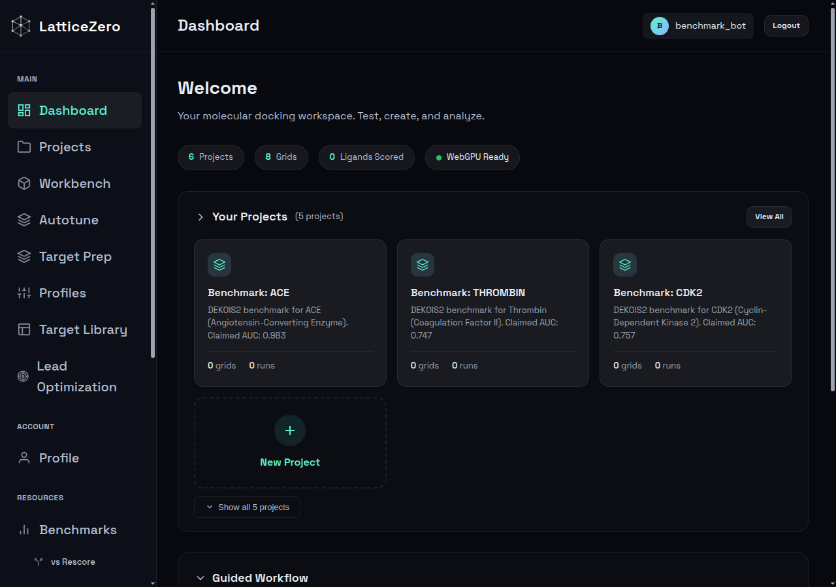This screenshot has height=587, width=836.
Task: Click the New Project label
Action: 290,462
